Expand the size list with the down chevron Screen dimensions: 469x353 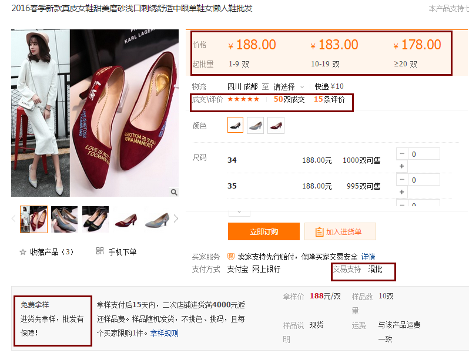[239, 210]
